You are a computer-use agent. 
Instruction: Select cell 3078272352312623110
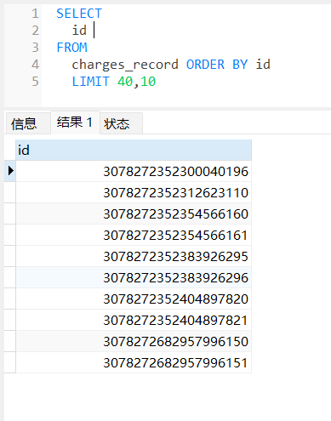pyautogui.click(x=134, y=192)
